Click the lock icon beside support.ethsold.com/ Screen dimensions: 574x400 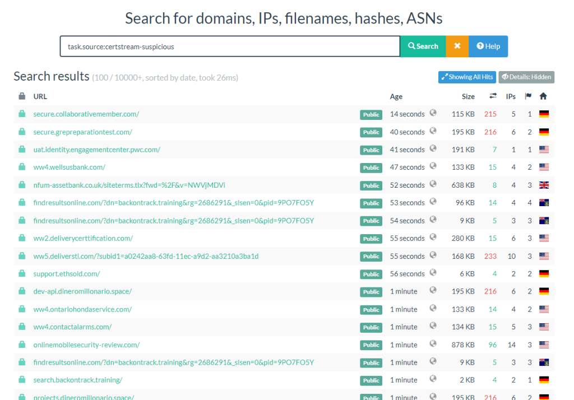tap(22, 274)
